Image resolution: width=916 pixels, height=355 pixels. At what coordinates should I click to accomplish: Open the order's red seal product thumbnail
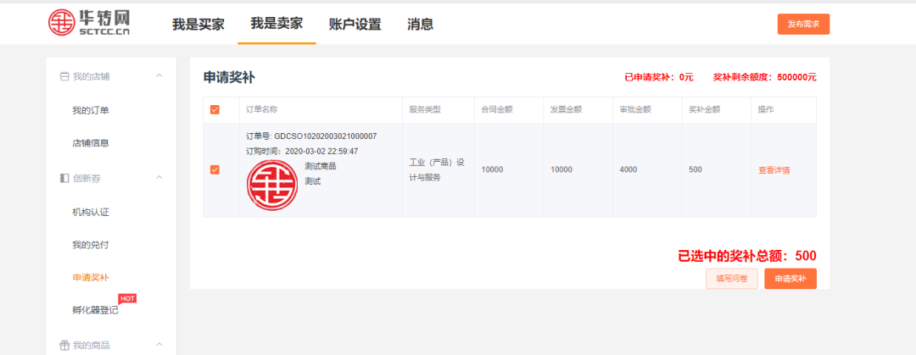coord(272,185)
